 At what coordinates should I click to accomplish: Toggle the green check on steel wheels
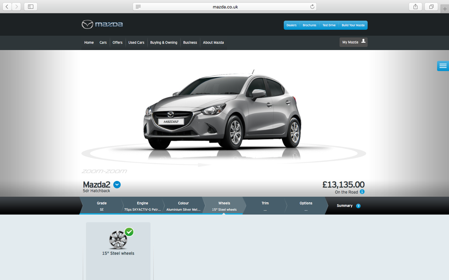129,232
